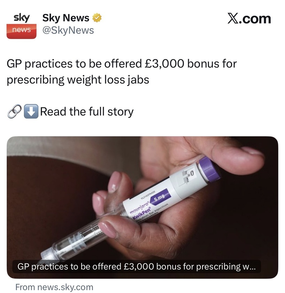Open the @SkyNews handle

click(x=68, y=30)
